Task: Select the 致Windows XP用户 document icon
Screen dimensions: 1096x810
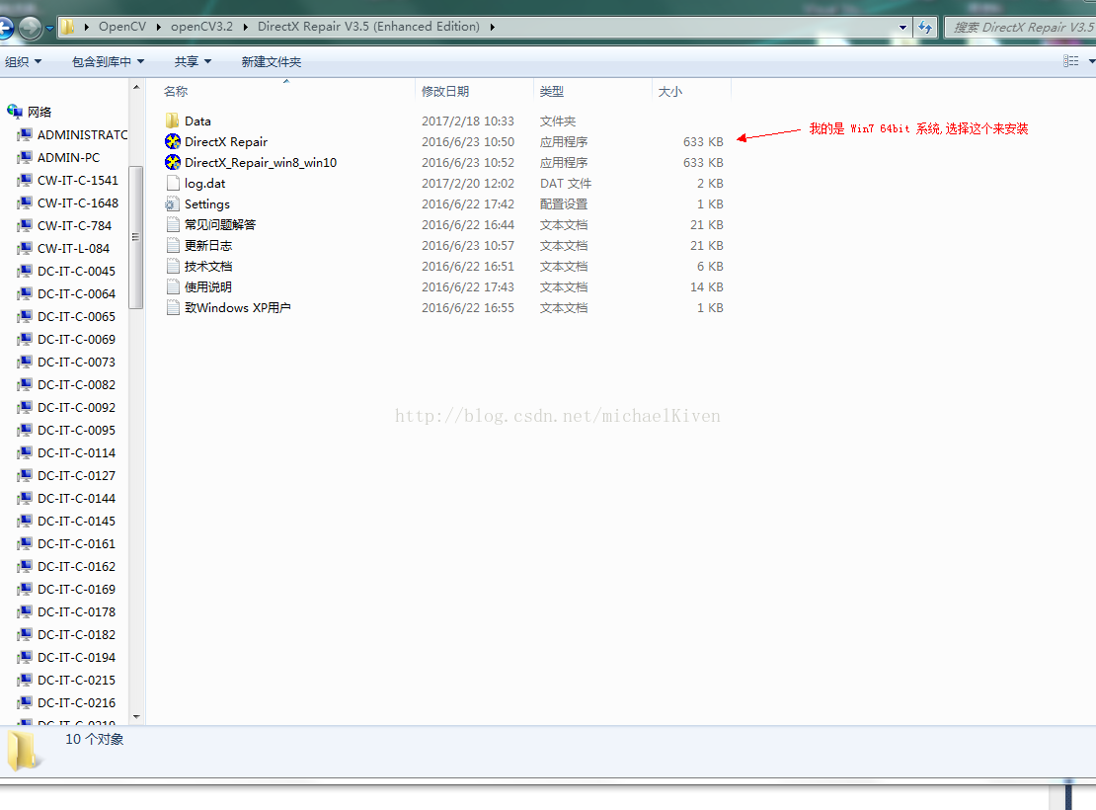Action: 173,308
